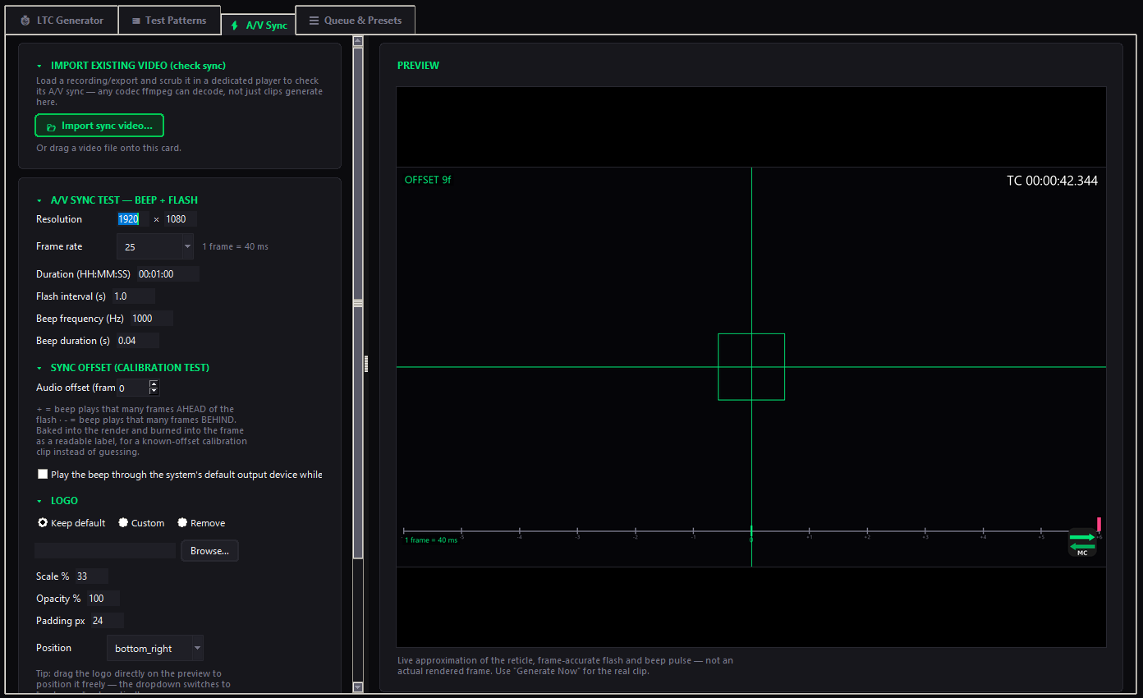The image size is (1143, 698).
Task: Click the Flash interval field
Action: (x=133, y=296)
